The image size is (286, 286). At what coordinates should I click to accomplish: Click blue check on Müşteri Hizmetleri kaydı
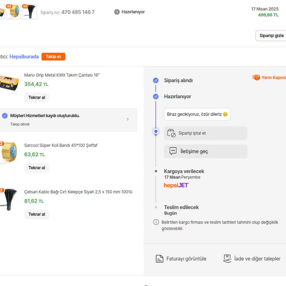tap(5, 116)
